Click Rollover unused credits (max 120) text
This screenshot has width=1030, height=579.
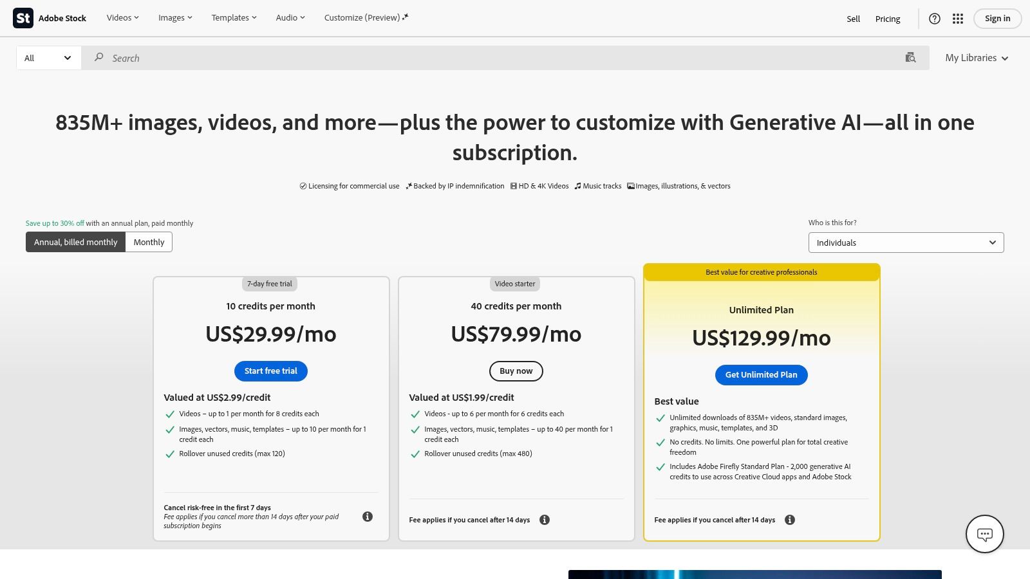232,454
